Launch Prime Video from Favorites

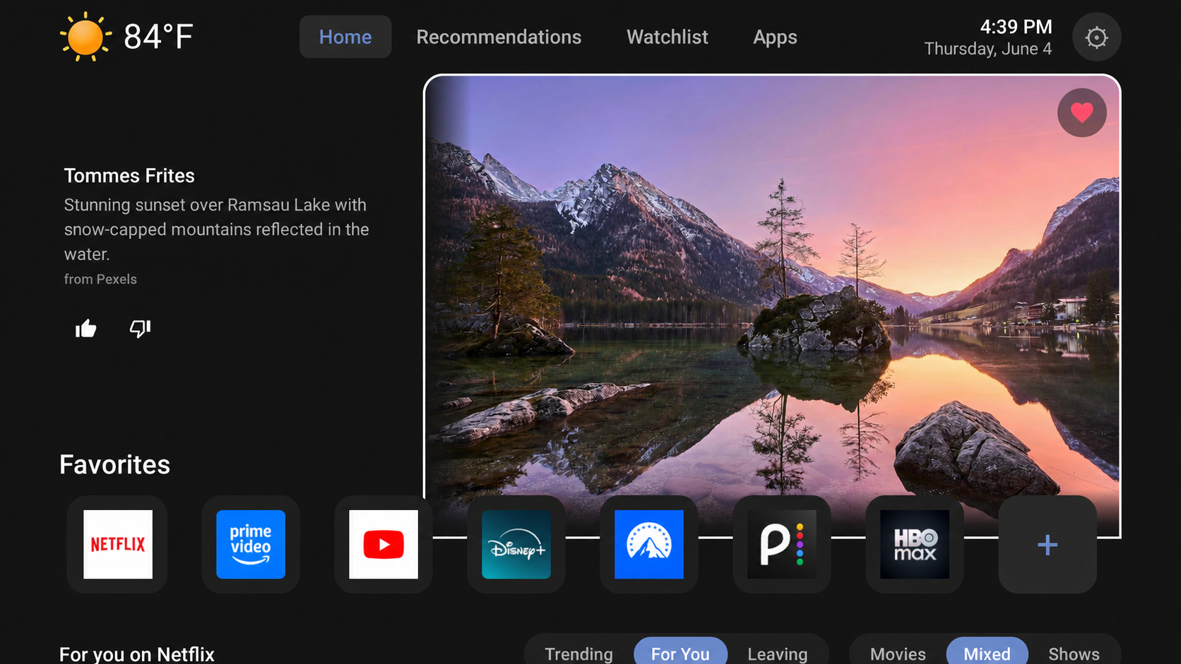click(251, 544)
